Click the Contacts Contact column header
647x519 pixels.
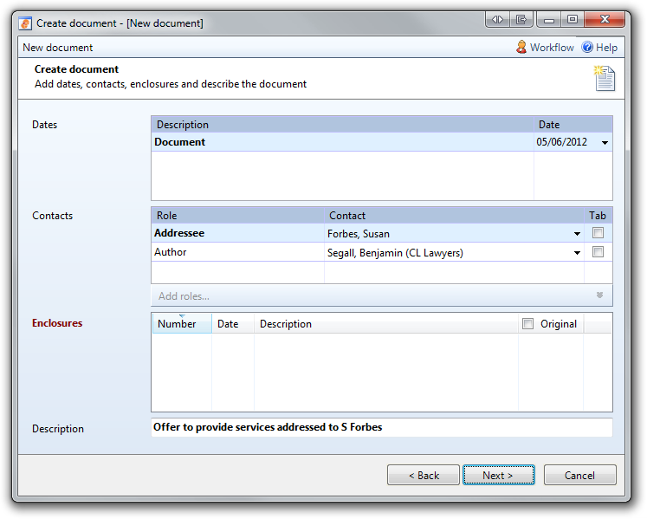click(454, 215)
